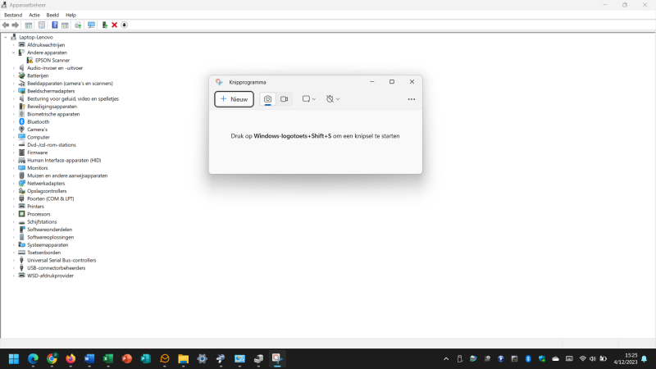Click the Nieuw button in Knipprogramma
The image size is (656, 369).
click(234, 99)
